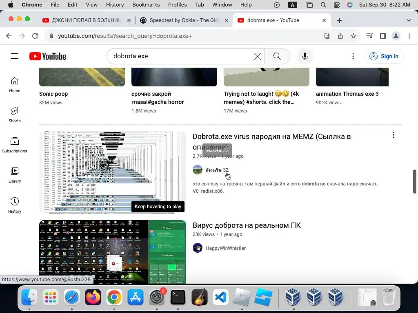This screenshot has height=313, width=418.
Task: Go to the YouTube logo homepage
Action: tap(48, 56)
